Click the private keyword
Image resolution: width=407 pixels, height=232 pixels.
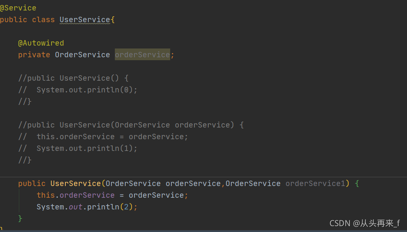coord(34,55)
